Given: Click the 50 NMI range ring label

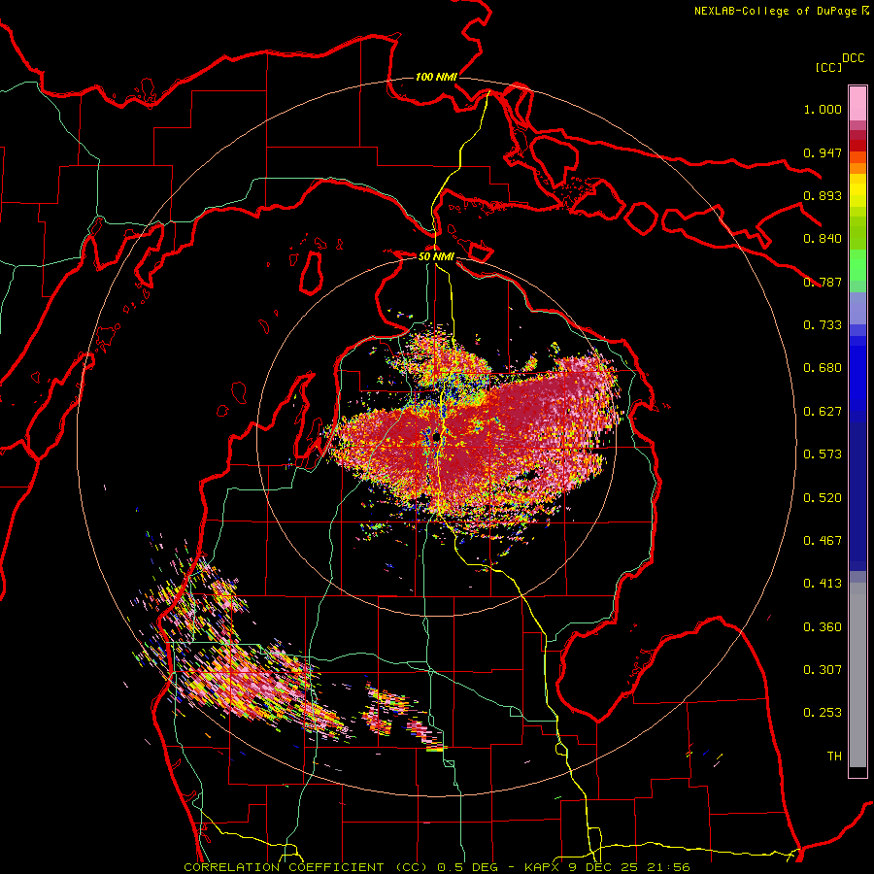Looking at the screenshot, I should tap(436, 256).
